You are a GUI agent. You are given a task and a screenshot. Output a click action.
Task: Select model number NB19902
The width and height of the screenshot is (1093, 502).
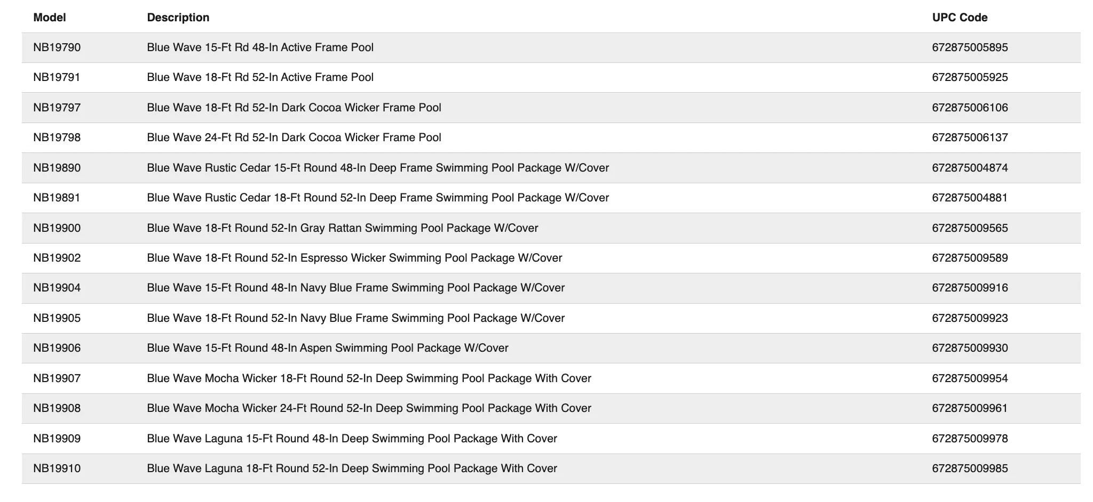(x=57, y=258)
